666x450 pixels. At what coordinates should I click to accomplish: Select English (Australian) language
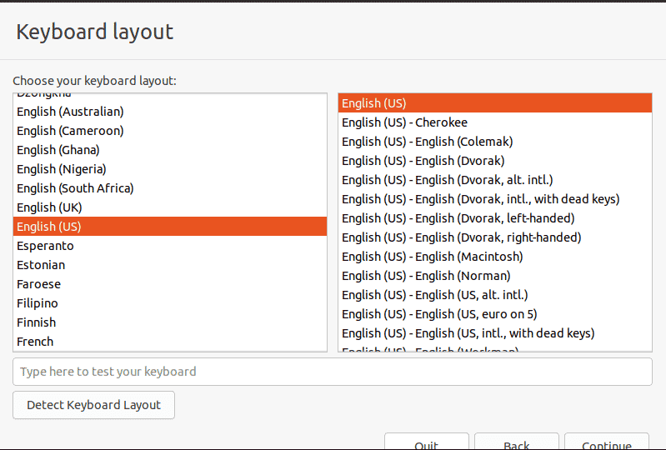(x=170, y=112)
